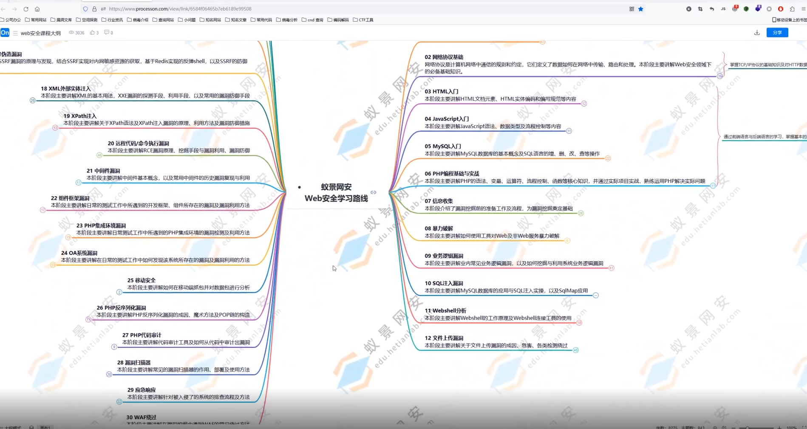The image size is (807, 429).
Task: Click the browser home button
Action: [x=37, y=9]
